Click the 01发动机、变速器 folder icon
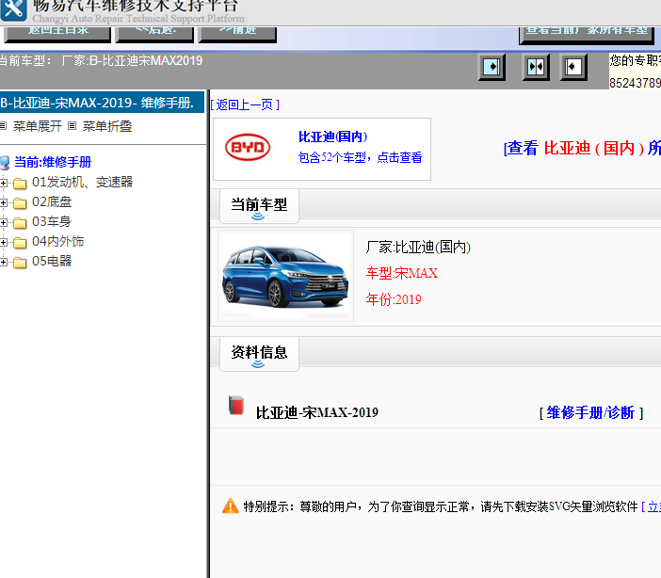The height and width of the screenshot is (578, 661). (20, 183)
